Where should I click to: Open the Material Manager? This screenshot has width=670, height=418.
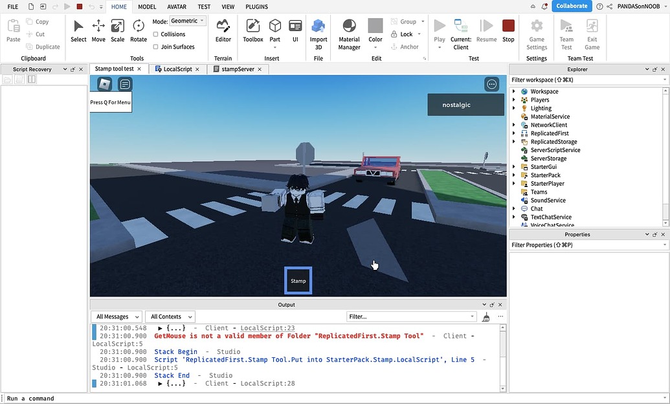(x=349, y=30)
